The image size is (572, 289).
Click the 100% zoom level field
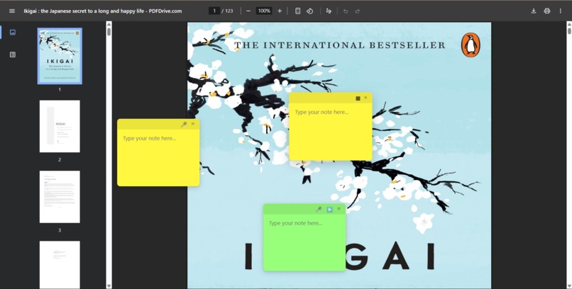(x=264, y=11)
